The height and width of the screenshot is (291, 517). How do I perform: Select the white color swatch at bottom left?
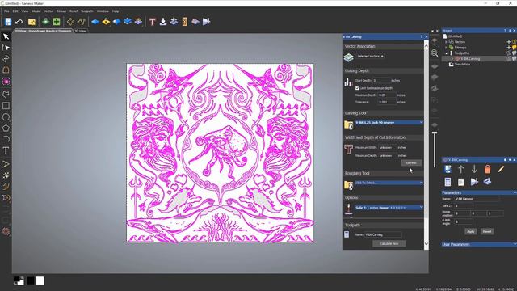pyautogui.click(x=40, y=280)
